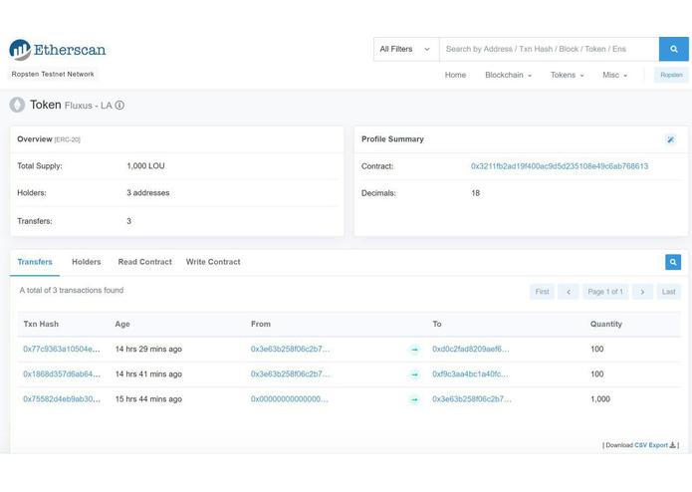Click the Ropsten Testnet Network label
Image resolution: width=692 pixels, height=492 pixels.
[53, 74]
